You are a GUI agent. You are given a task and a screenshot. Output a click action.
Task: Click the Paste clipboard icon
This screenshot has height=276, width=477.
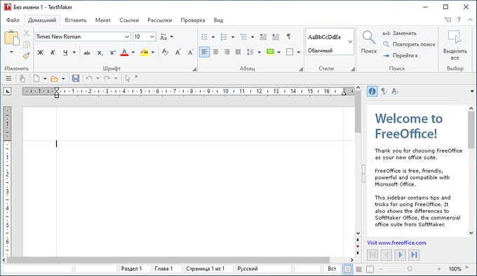11,39
